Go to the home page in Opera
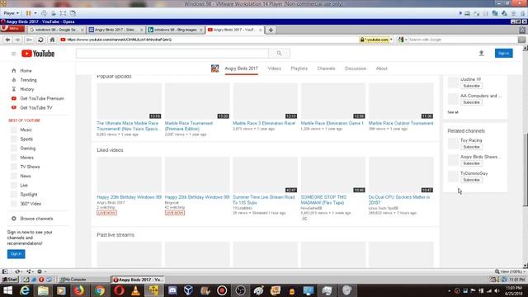 click(x=52, y=40)
